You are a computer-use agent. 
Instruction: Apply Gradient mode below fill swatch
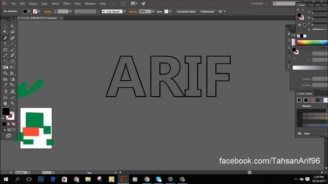pyautogui.click(x=9, y=124)
